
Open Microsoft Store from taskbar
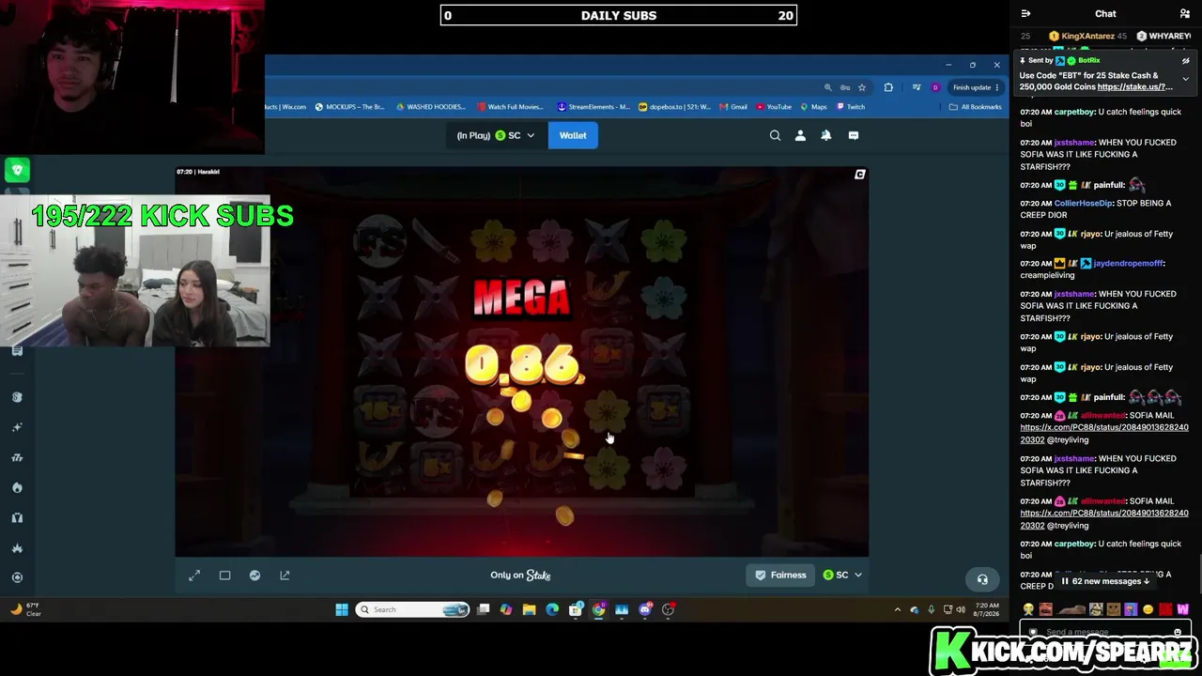point(576,610)
